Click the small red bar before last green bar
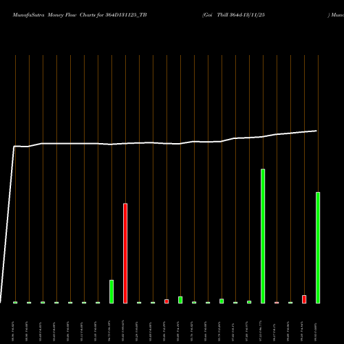Screen dimensions: 344x344 pyautogui.click(x=304, y=299)
